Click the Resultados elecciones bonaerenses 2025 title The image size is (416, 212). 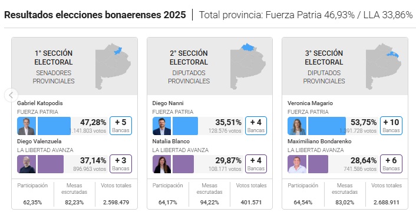(x=95, y=15)
